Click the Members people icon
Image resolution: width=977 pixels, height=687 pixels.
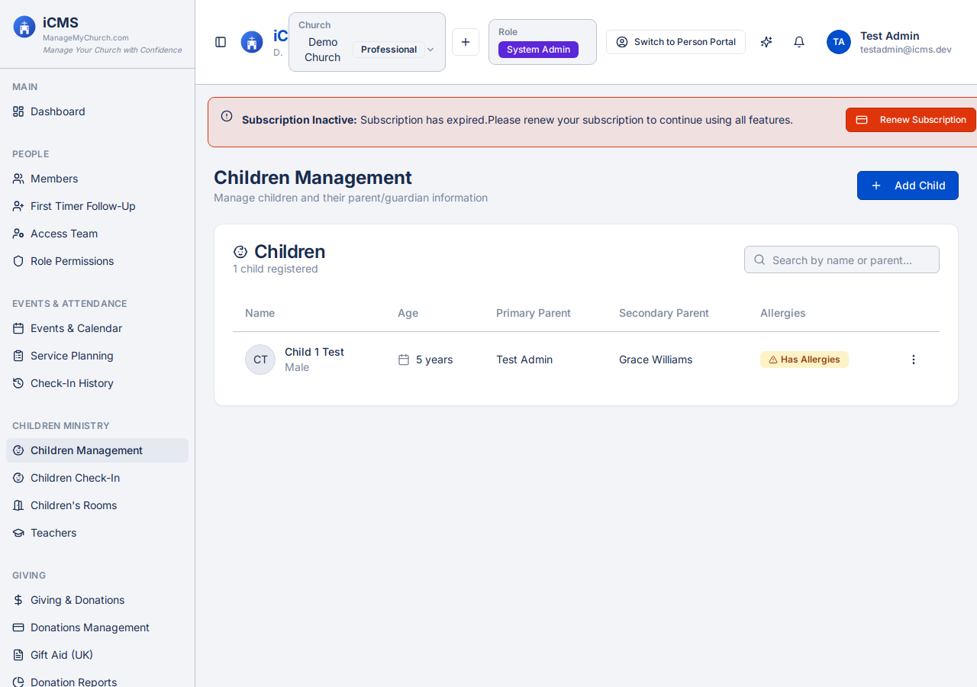click(x=18, y=179)
